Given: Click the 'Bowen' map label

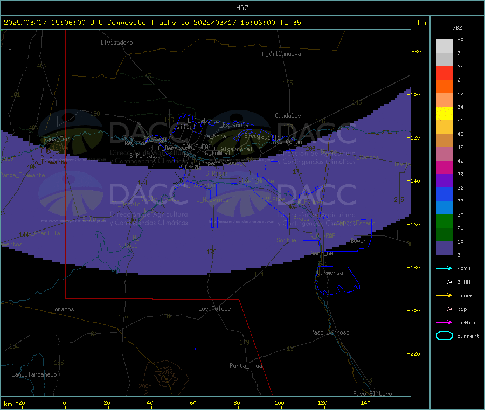Looking at the screenshot, I should [x=358, y=241].
